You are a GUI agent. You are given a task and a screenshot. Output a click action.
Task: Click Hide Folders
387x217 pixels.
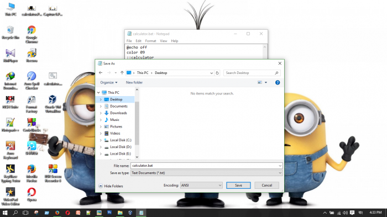tap(111, 186)
